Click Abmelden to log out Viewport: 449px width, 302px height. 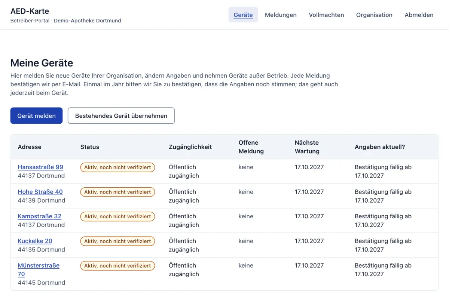click(419, 15)
